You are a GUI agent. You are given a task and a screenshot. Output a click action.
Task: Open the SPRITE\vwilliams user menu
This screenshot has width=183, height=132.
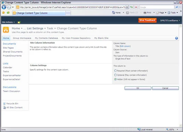point(170,21)
